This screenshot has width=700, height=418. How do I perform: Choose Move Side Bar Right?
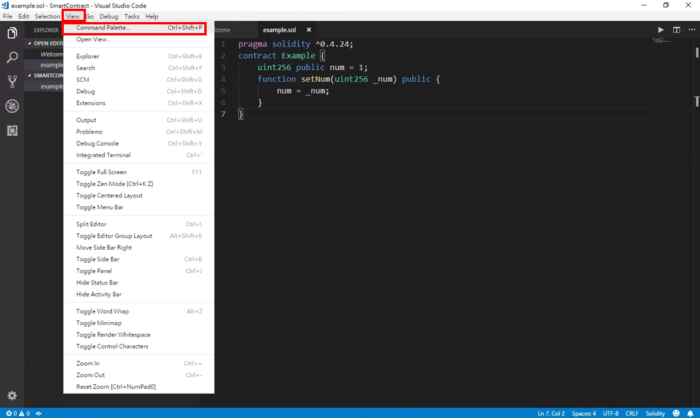pyautogui.click(x=139, y=247)
